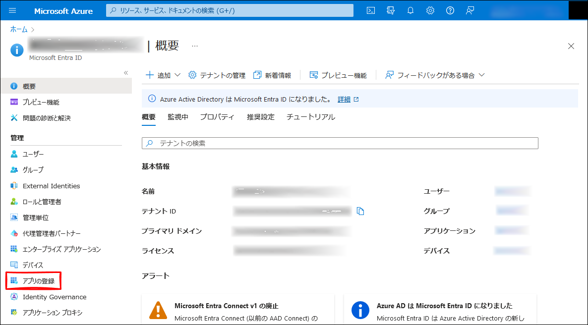This screenshot has height=325, width=588.
Task: Click the directory and subscription filter icon
Action: 391,10
